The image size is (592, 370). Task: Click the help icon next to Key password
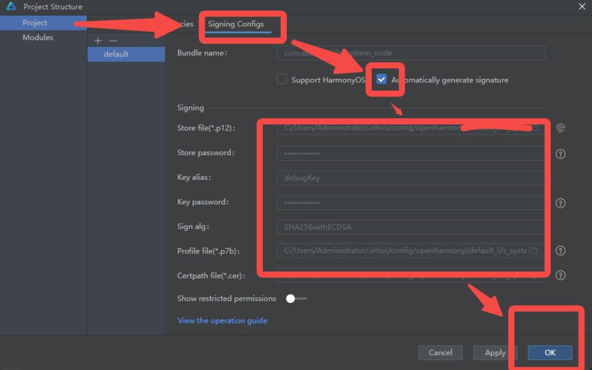tap(560, 203)
